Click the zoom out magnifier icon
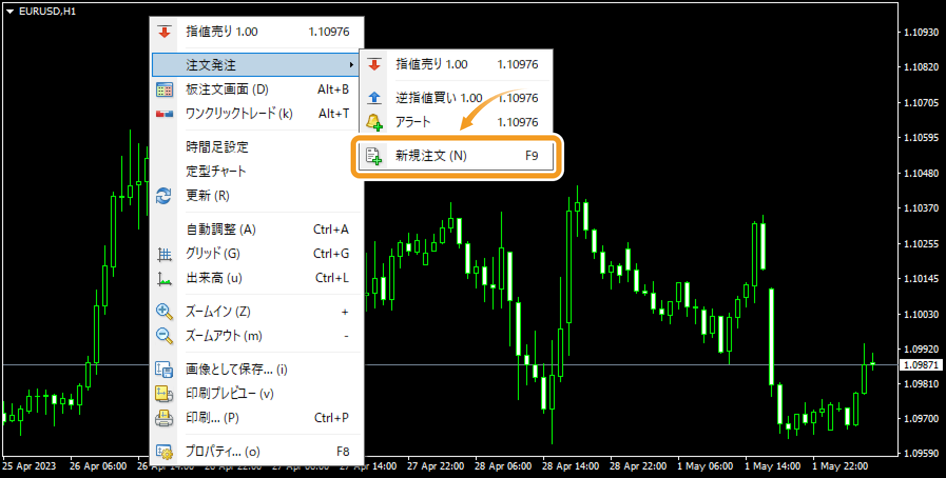The image size is (946, 478). click(x=164, y=336)
